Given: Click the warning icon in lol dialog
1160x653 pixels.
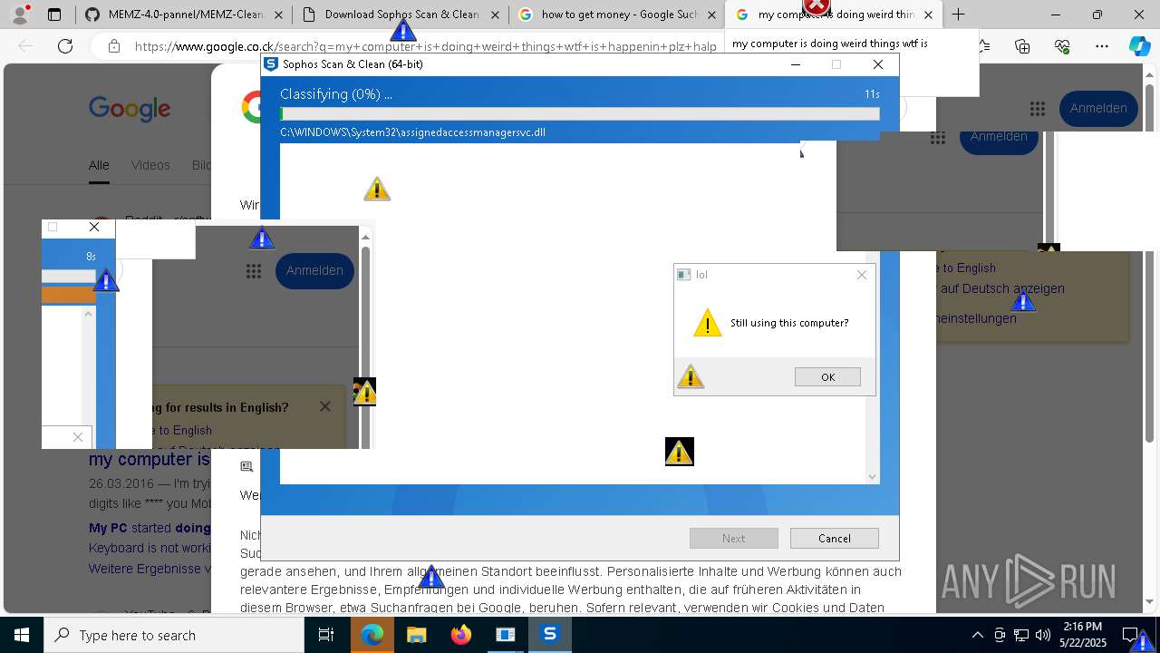Looking at the screenshot, I should (707, 323).
